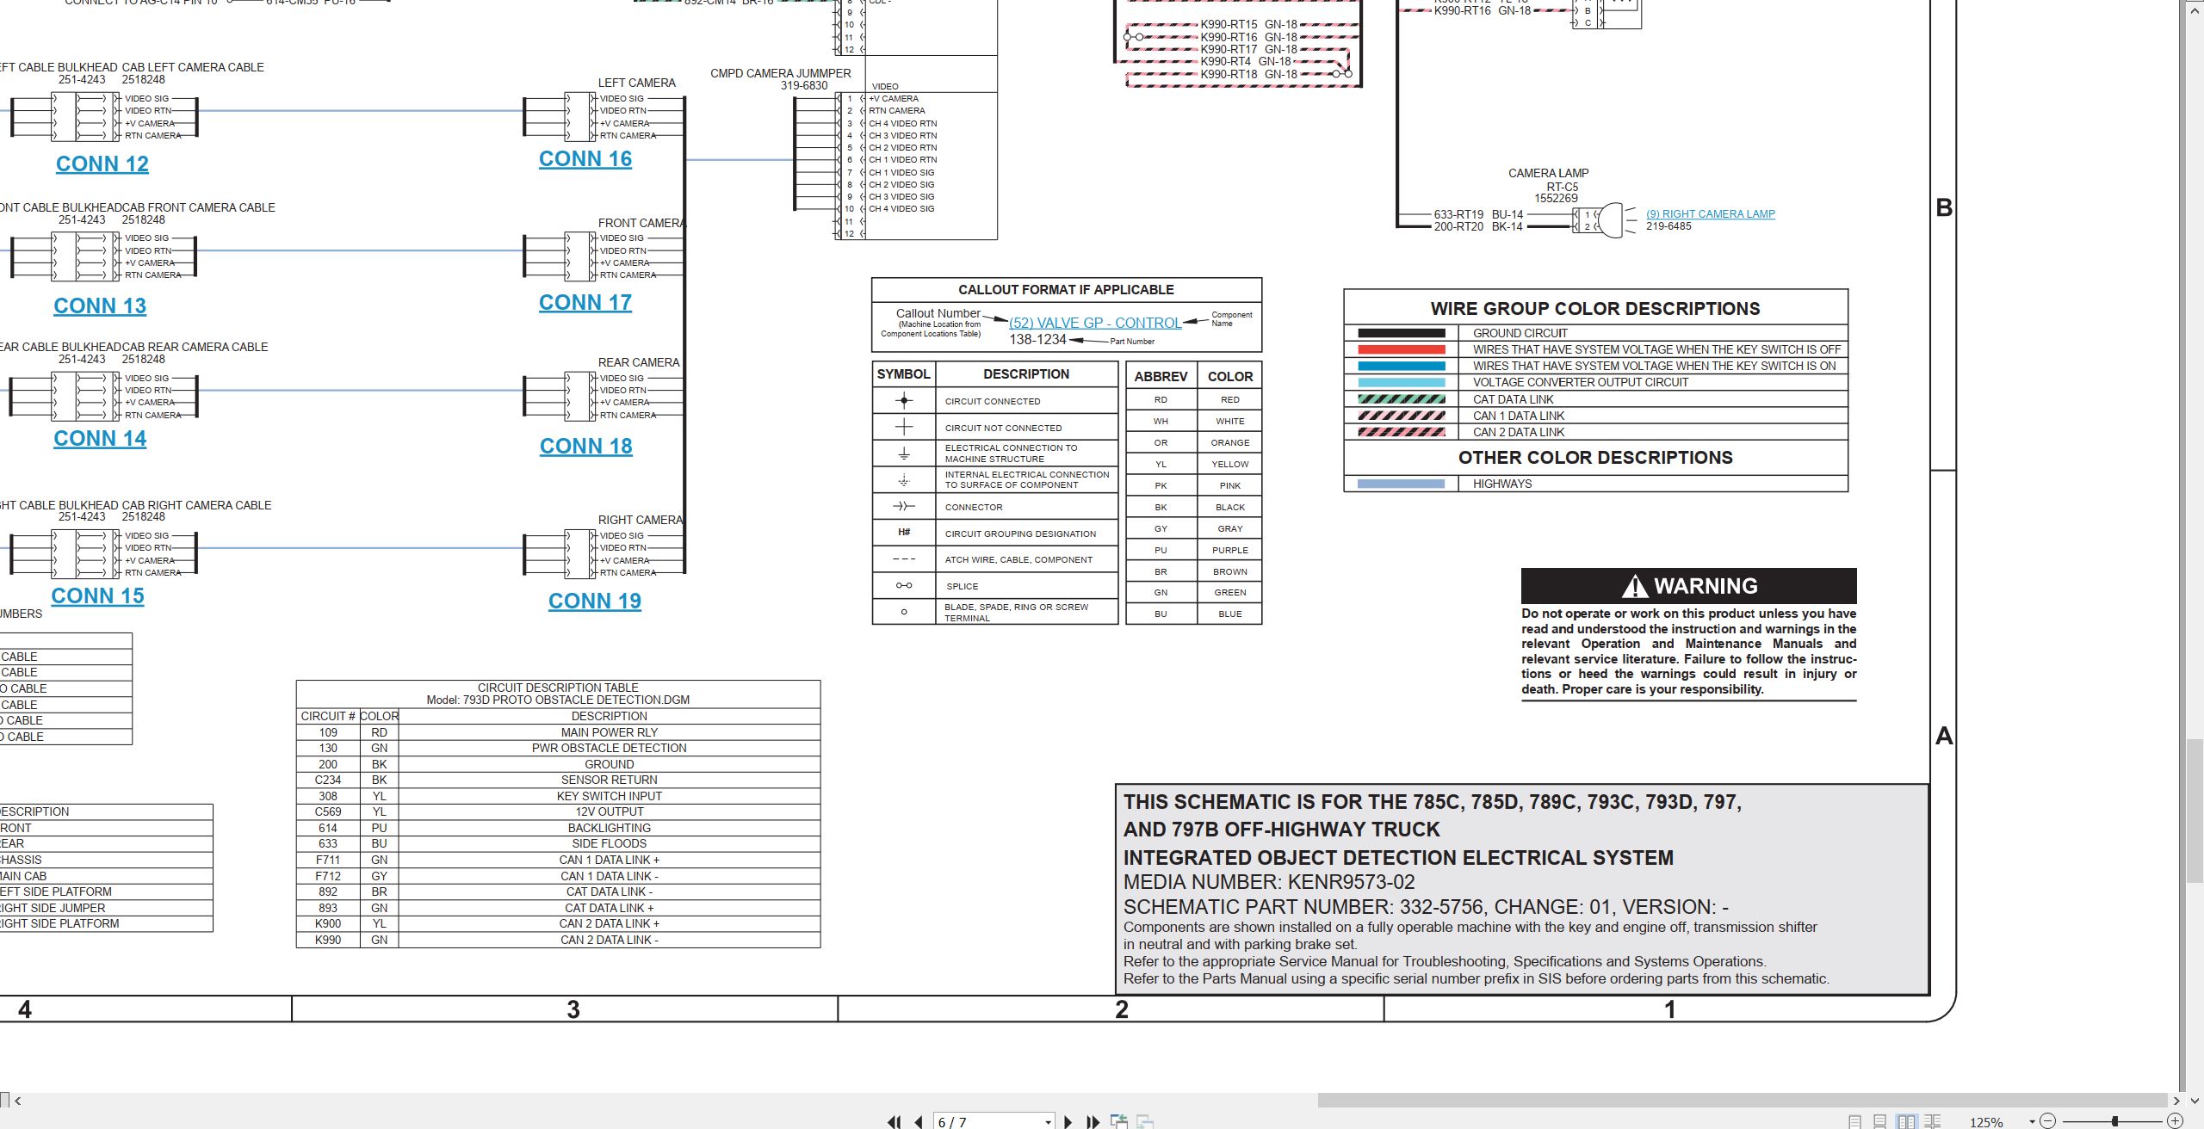This screenshot has width=2204, height=1129.
Task: Click the zoom out minus button
Action: (x=2048, y=1120)
